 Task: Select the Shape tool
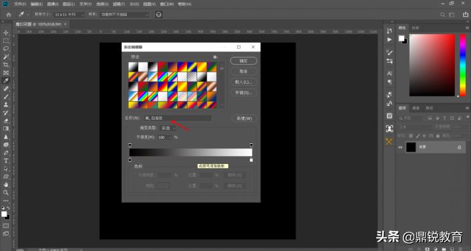coord(6,177)
